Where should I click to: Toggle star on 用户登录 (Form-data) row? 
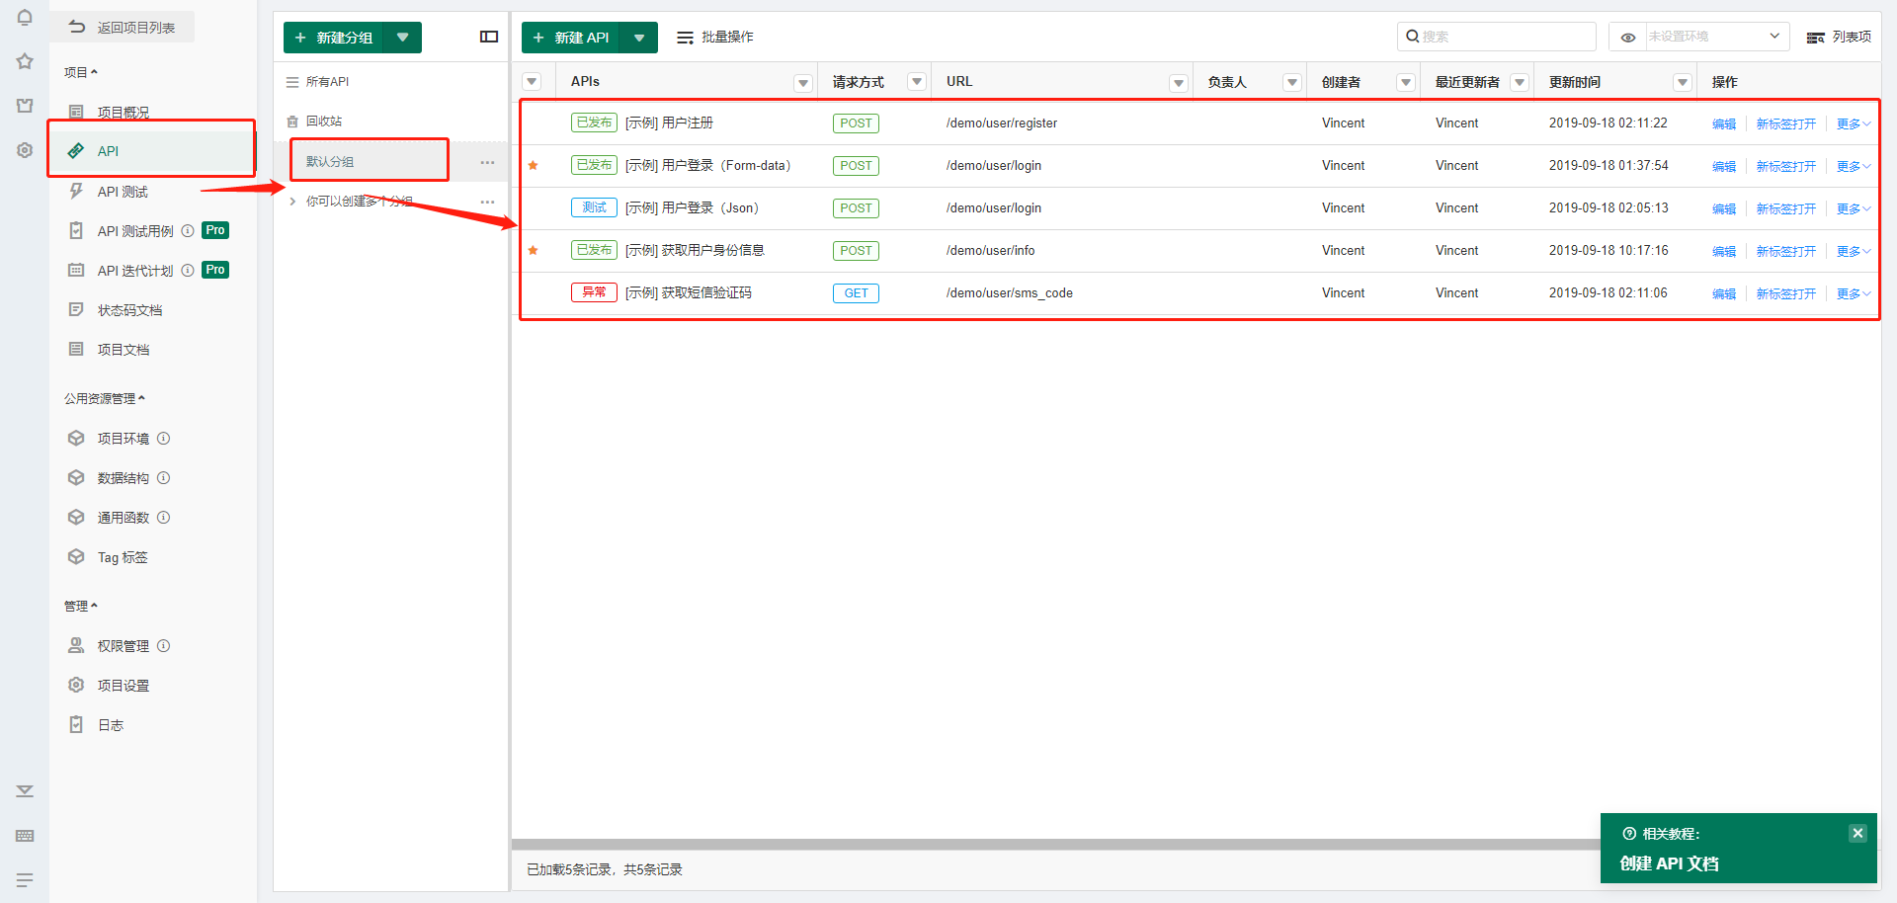coord(534,165)
